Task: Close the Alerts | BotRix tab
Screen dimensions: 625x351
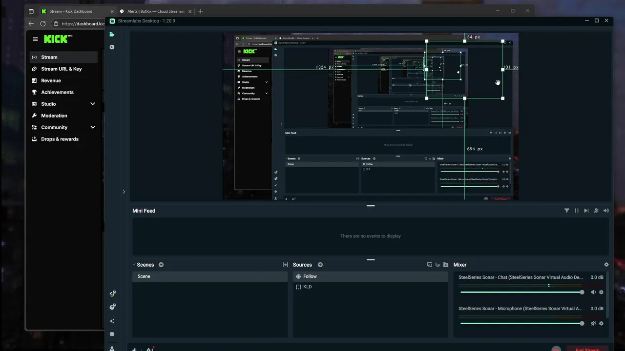Action: (190, 11)
